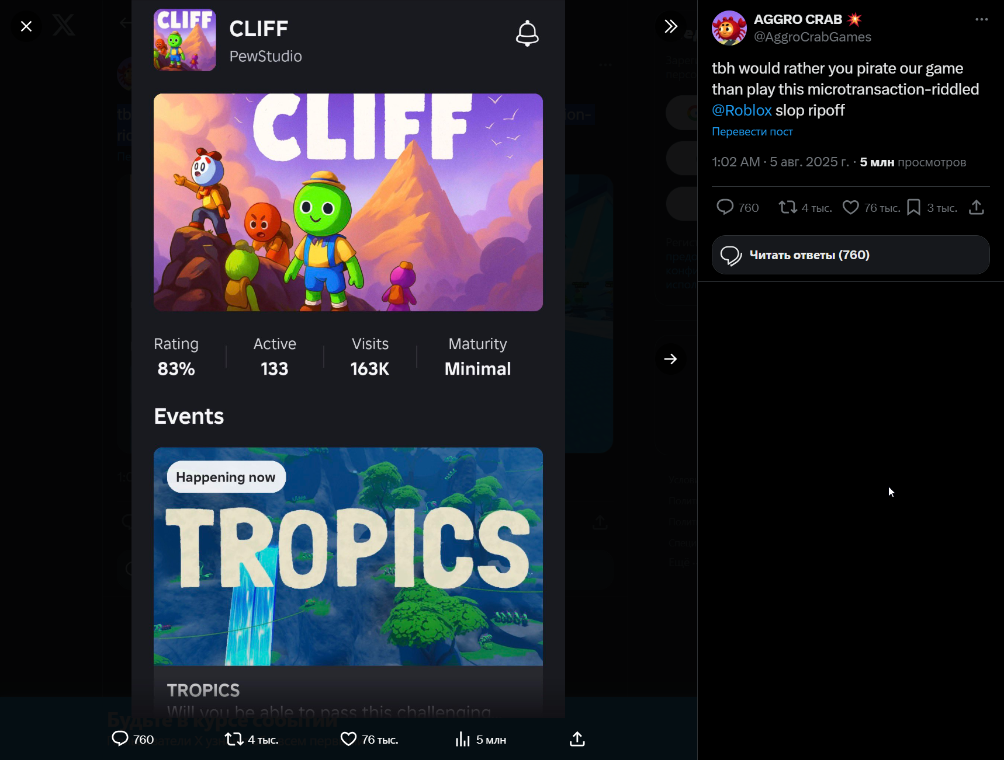Close the image viewer with the X icon
Image resolution: width=1004 pixels, height=760 pixels.
(26, 26)
